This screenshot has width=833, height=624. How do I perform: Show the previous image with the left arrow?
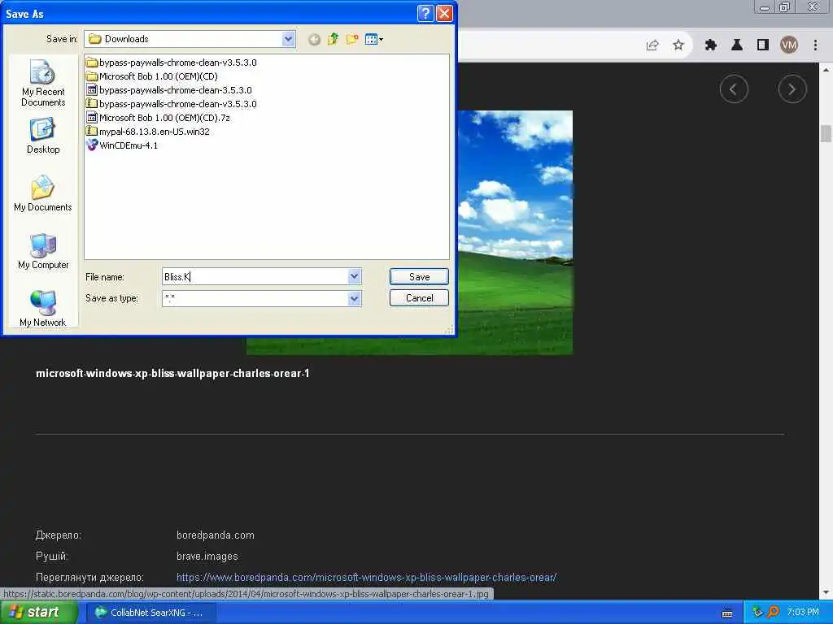[734, 89]
